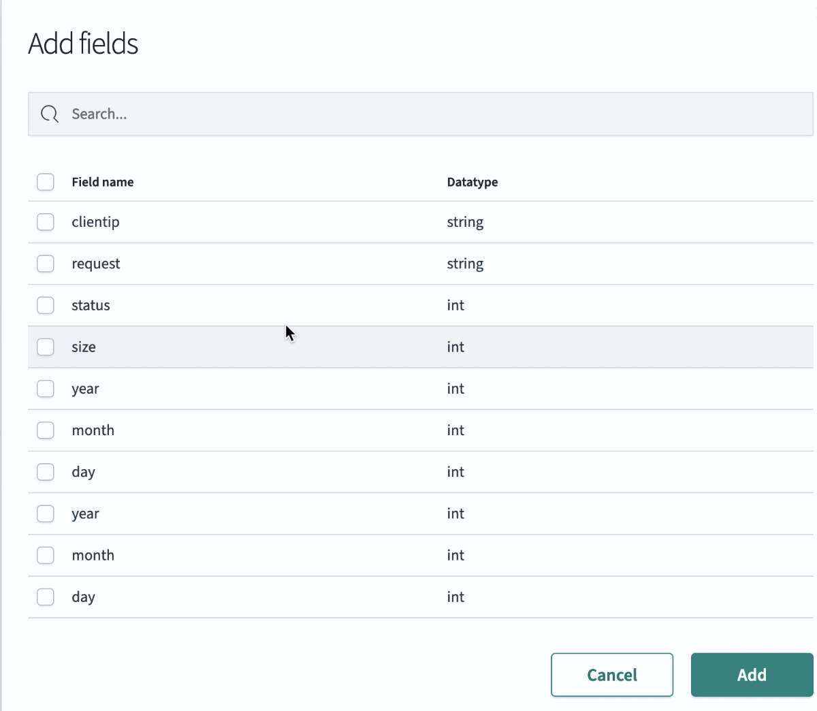
Task: Tick the select-all checkbox beside Field name
Action: [x=46, y=182]
